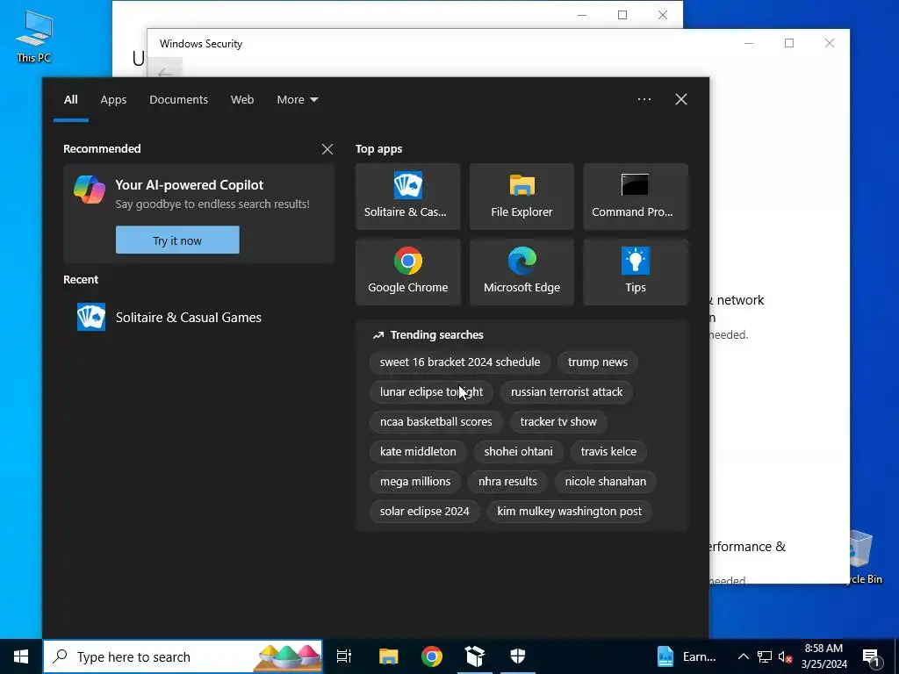Select nhra results trending search
The width and height of the screenshot is (899, 674).
pyautogui.click(x=507, y=482)
